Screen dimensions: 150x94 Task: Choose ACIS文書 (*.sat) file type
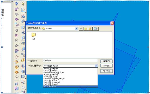coord(70,74)
